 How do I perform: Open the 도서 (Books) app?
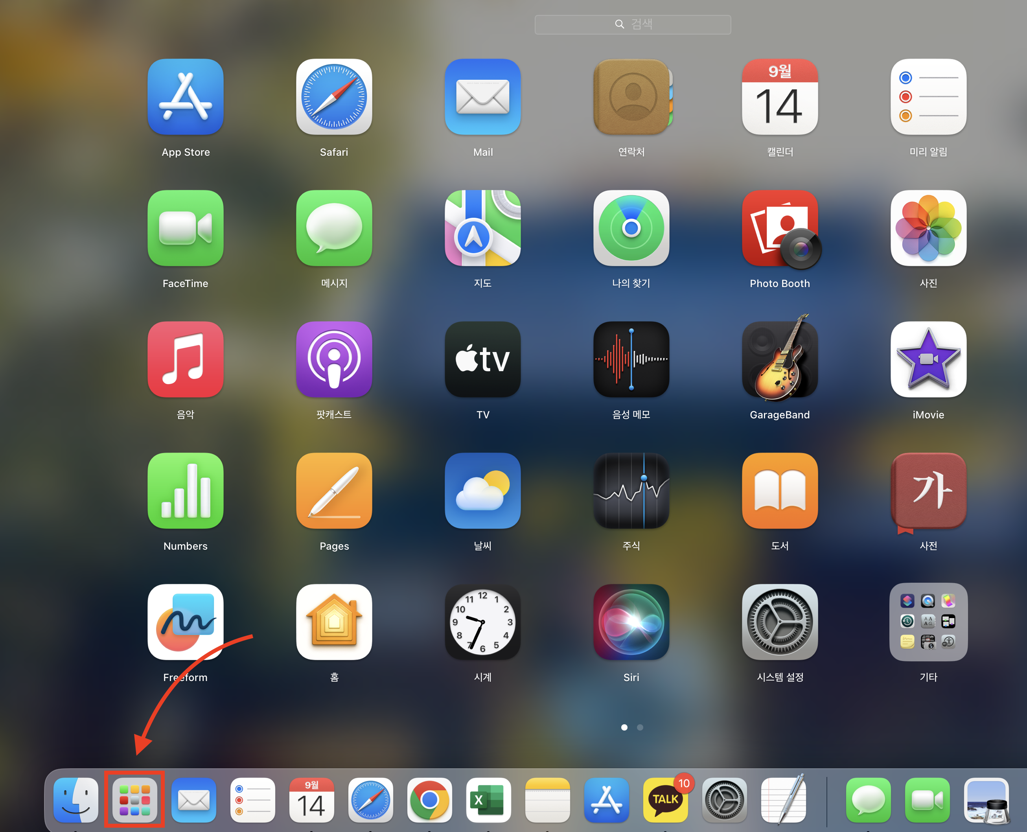pyautogui.click(x=780, y=491)
